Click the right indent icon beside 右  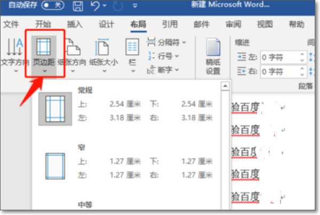point(242,71)
